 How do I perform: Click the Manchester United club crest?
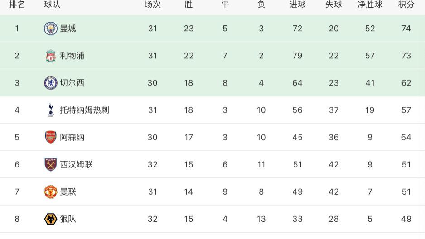(51, 191)
